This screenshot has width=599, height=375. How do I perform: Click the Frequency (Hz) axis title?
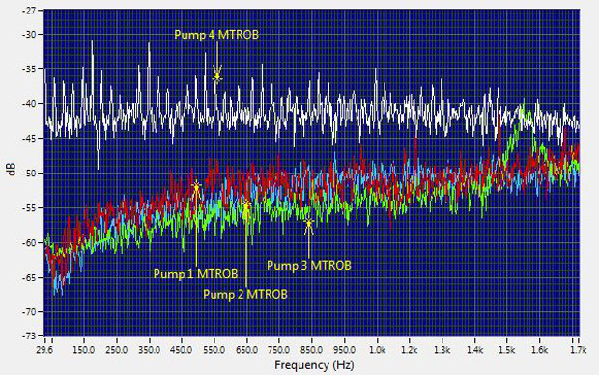(x=314, y=365)
